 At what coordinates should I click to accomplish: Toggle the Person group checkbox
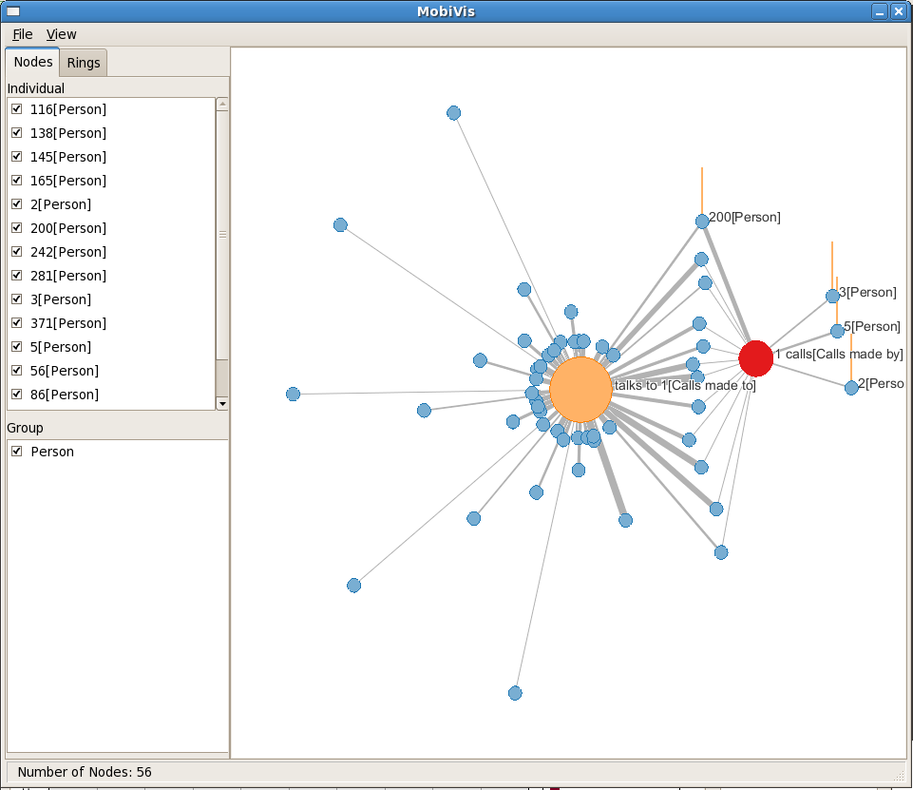pyautogui.click(x=17, y=452)
